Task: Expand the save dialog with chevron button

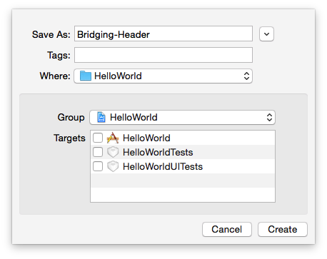Action: 266,34
